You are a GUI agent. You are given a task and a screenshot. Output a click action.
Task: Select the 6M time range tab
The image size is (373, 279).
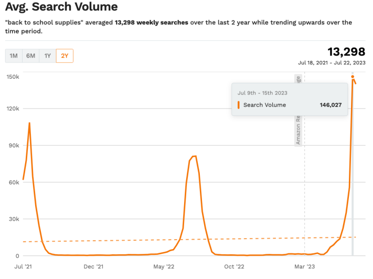(30, 56)
